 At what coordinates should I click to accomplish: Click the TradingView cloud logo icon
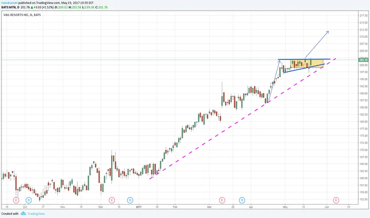pos(23,214)
